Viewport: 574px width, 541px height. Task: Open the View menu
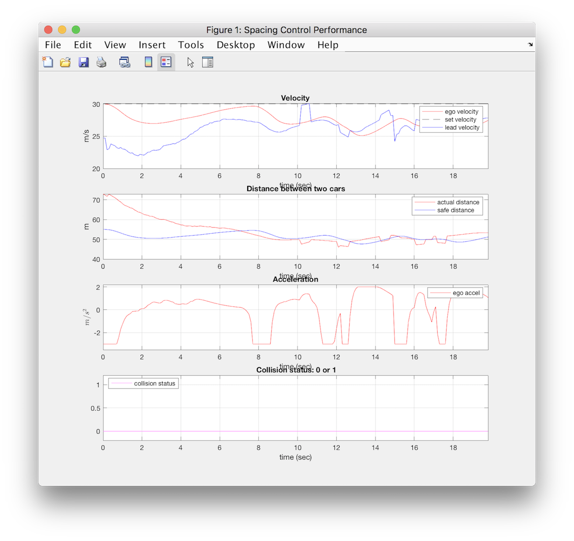click(x=115, y=45)
